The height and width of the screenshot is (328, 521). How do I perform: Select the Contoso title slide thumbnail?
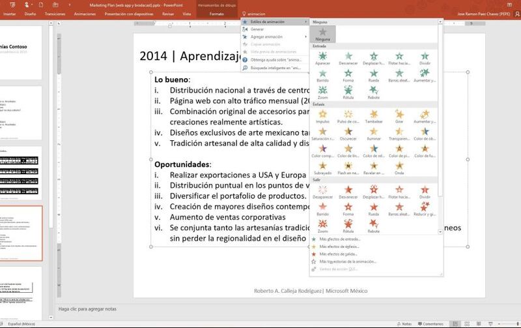(x=21, y=53)
